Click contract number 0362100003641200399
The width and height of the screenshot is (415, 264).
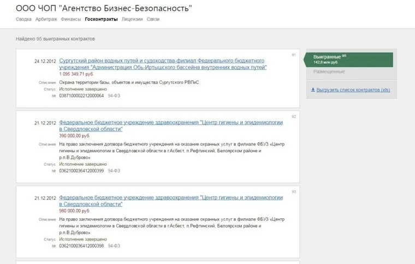[81, 171]
